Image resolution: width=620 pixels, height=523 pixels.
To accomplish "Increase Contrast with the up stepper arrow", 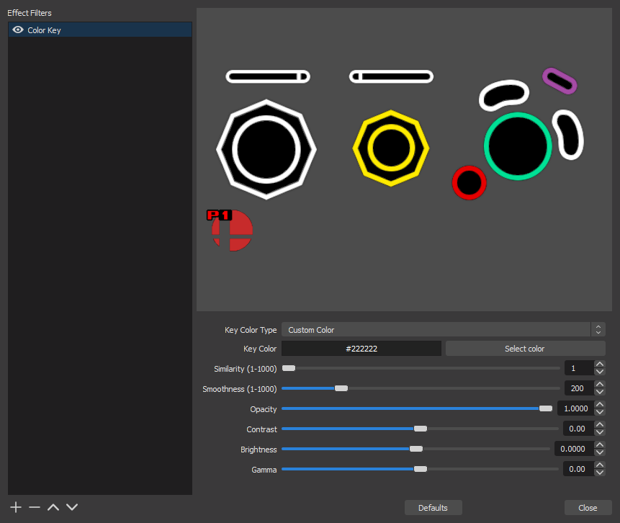I will (599, 425).
